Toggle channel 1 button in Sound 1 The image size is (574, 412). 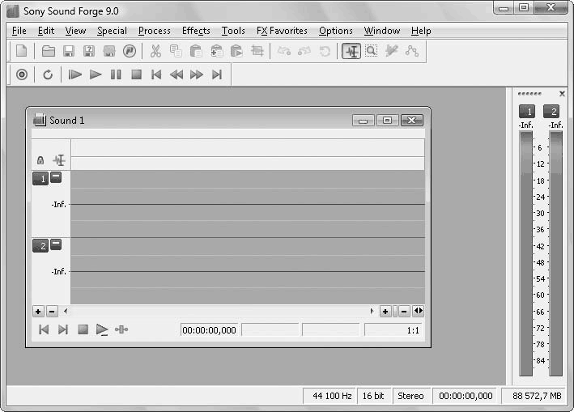[40, 178]
